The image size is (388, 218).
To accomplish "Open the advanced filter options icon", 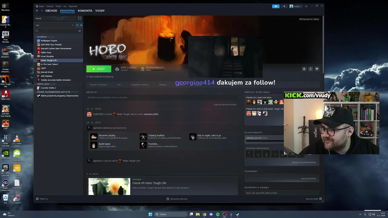I will click(80, 31).
